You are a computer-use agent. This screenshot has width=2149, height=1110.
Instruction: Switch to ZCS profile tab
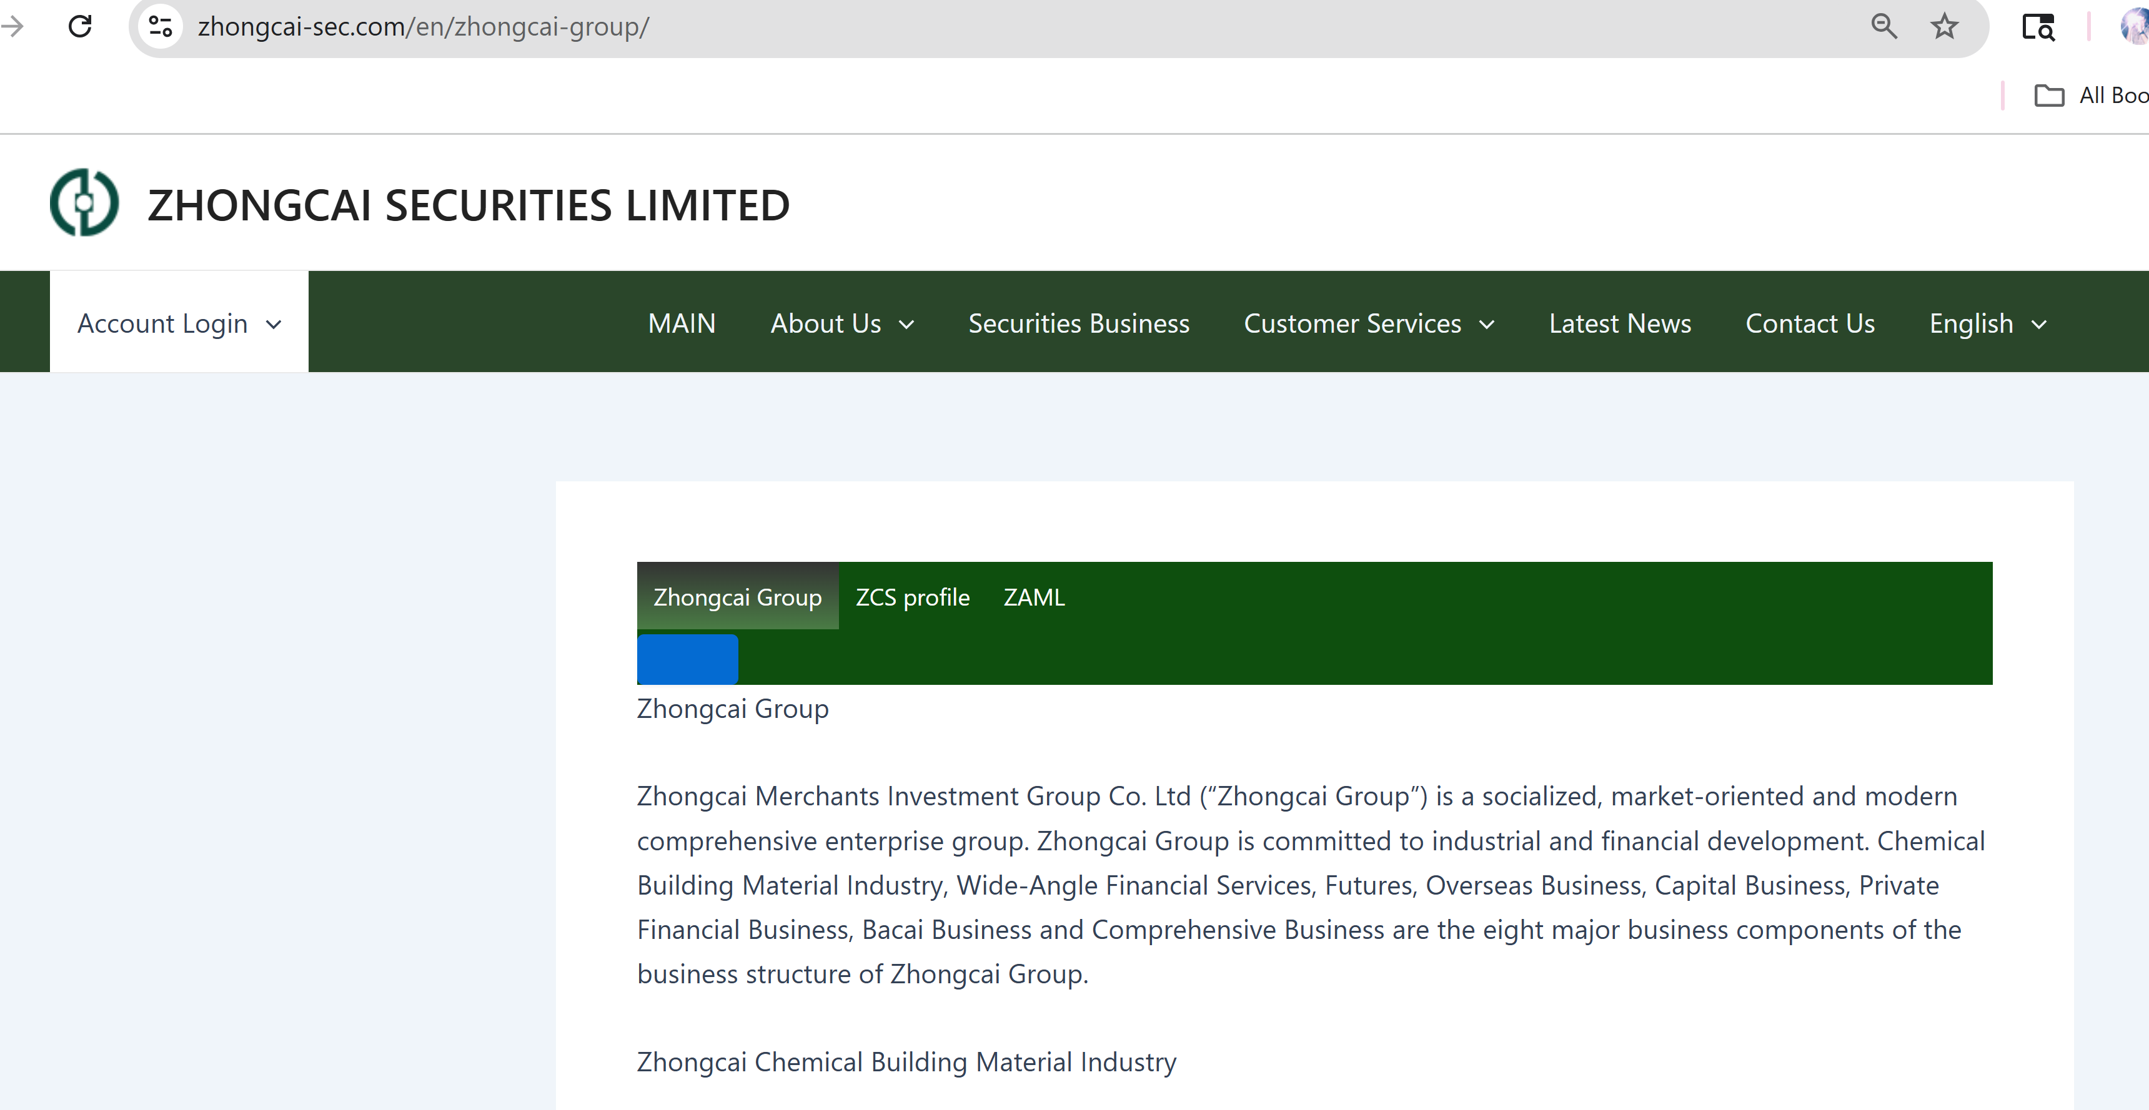click(912, 597)
